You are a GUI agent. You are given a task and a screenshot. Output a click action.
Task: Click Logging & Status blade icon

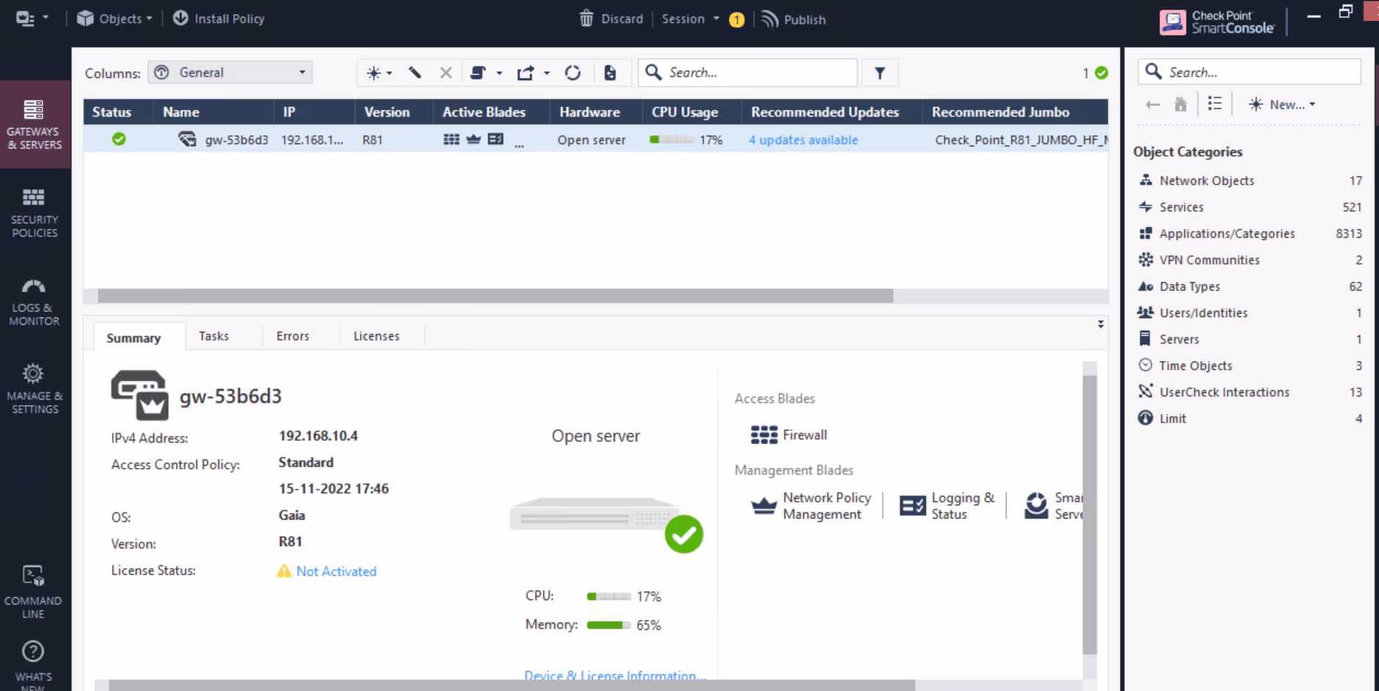click(913, 506)
